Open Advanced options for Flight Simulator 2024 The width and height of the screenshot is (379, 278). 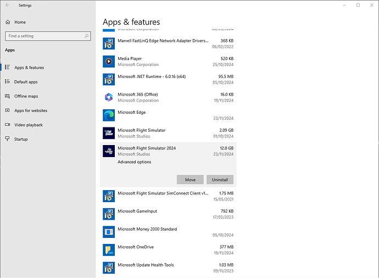(x=135, y=162)
